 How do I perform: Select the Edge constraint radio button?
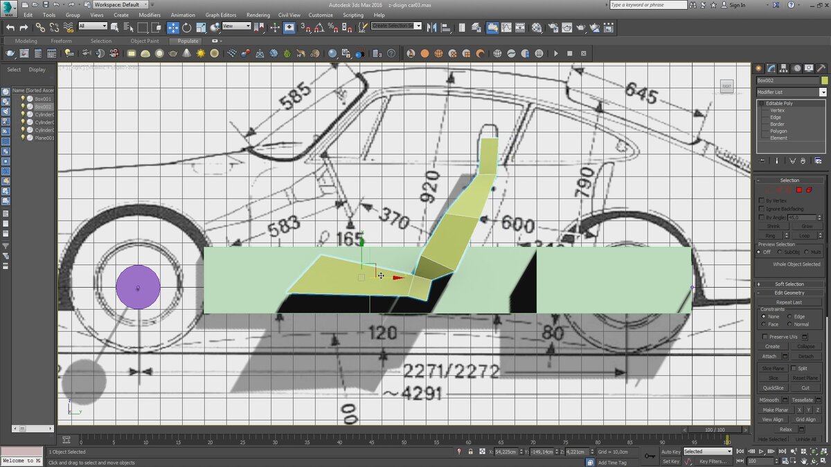click(789, 316)
